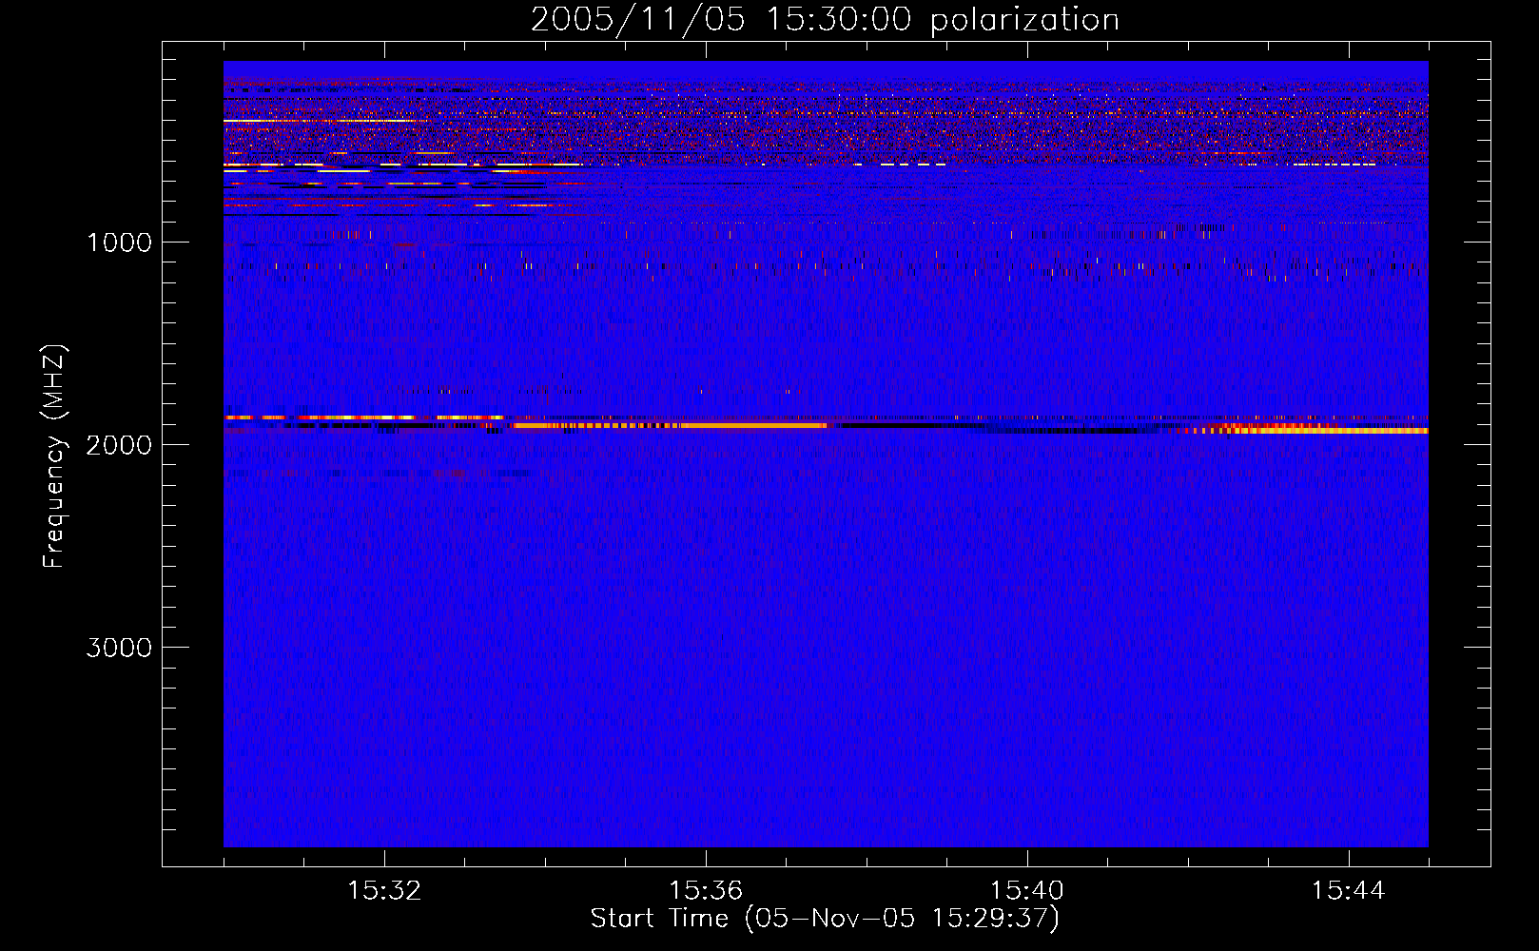
Task: Click the 3000 frequency tick label
Action: [119, 648]
